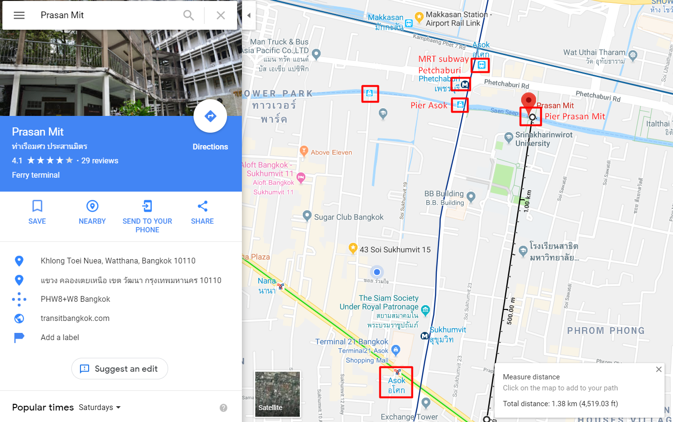This screenshot has width=673, height=422.
Task: Click inside the Prasan Mit search field
Action: pos(108,15)
